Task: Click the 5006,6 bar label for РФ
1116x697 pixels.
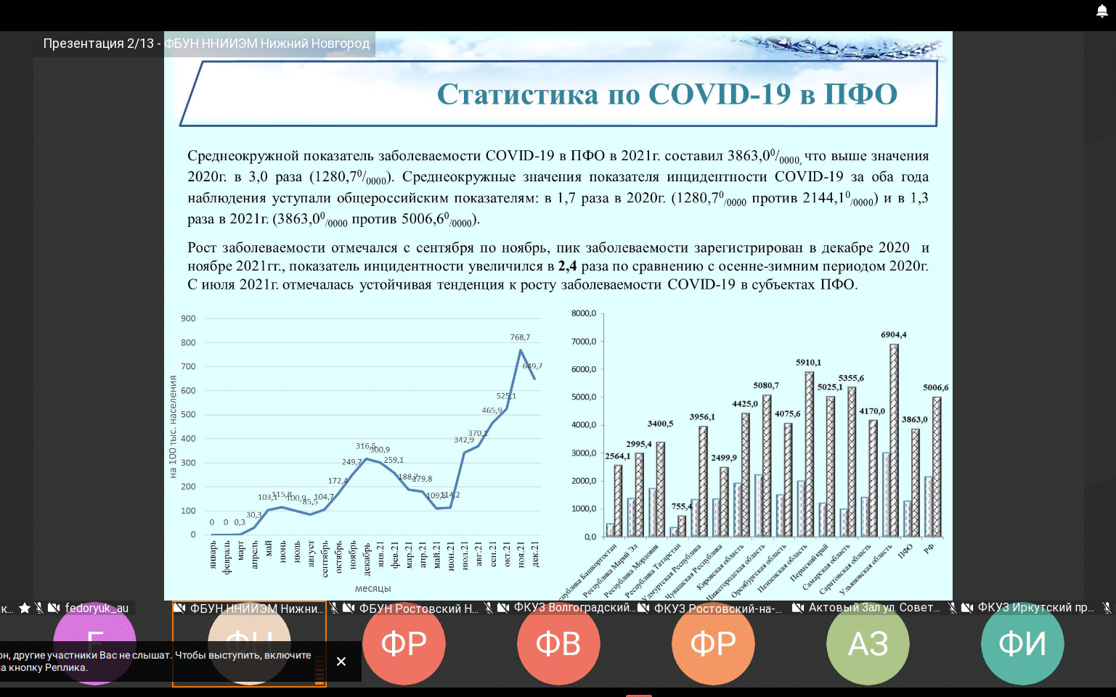Action: [935, 387]
